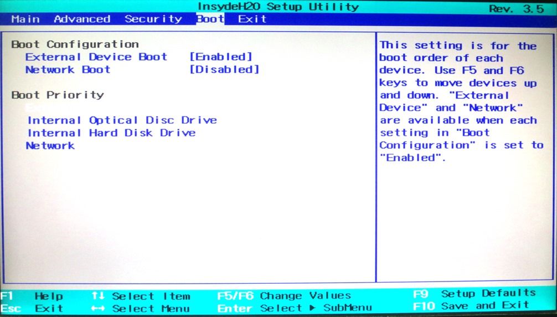Click the F9 Setup Defaults hint
Screen dimensions: 557x317
(475, 294)
